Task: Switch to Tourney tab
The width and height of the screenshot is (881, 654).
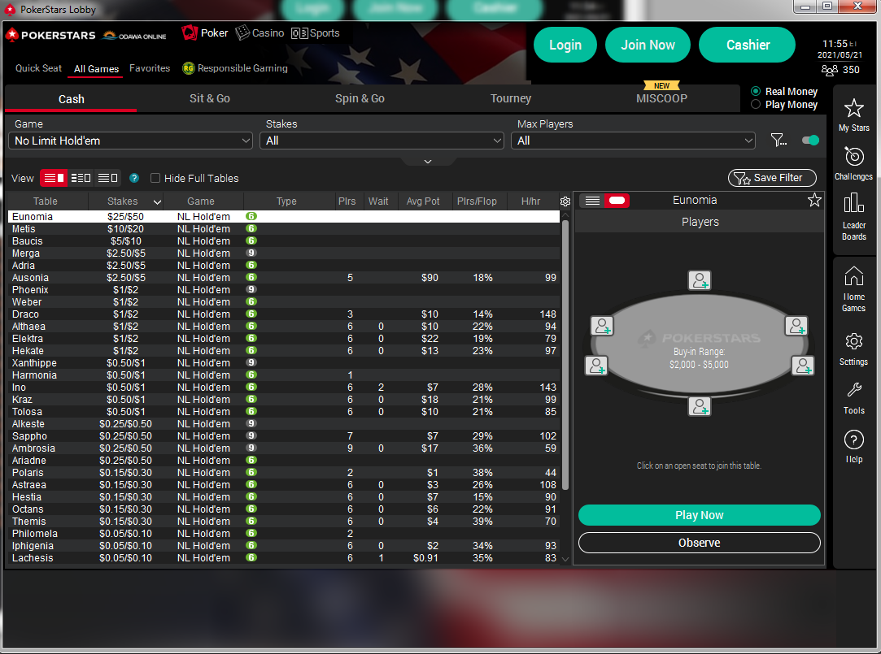Action: pos(510,98)
